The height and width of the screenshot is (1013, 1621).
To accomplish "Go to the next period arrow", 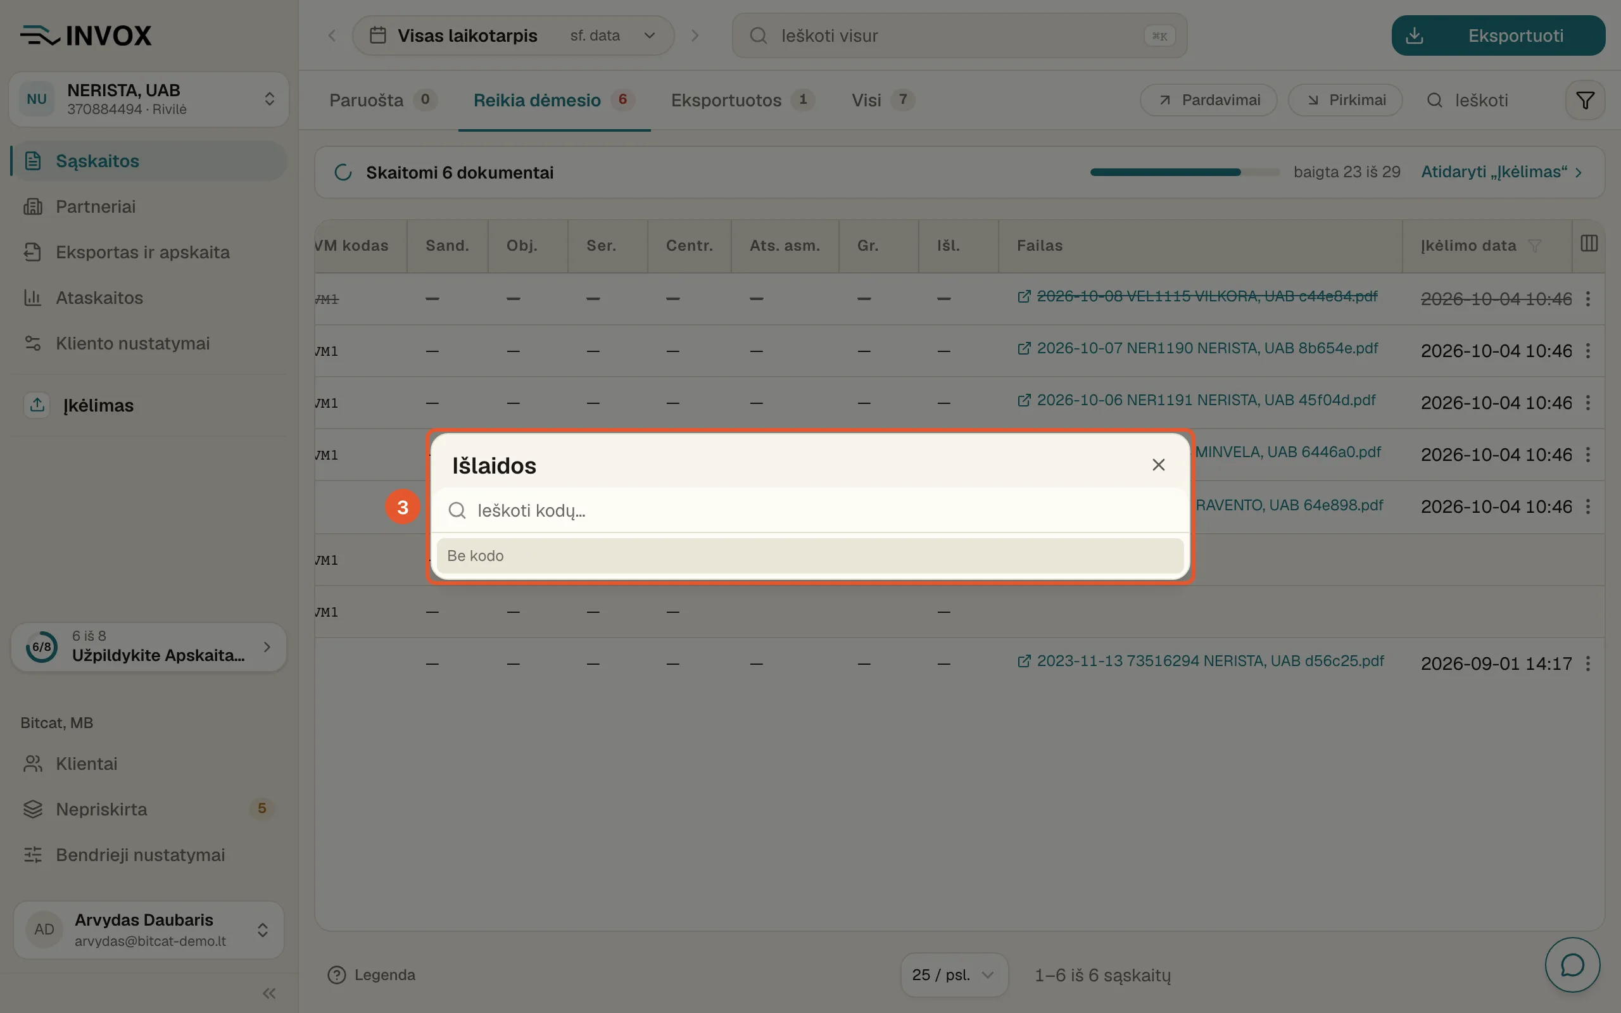I will (x=695, y=35).
